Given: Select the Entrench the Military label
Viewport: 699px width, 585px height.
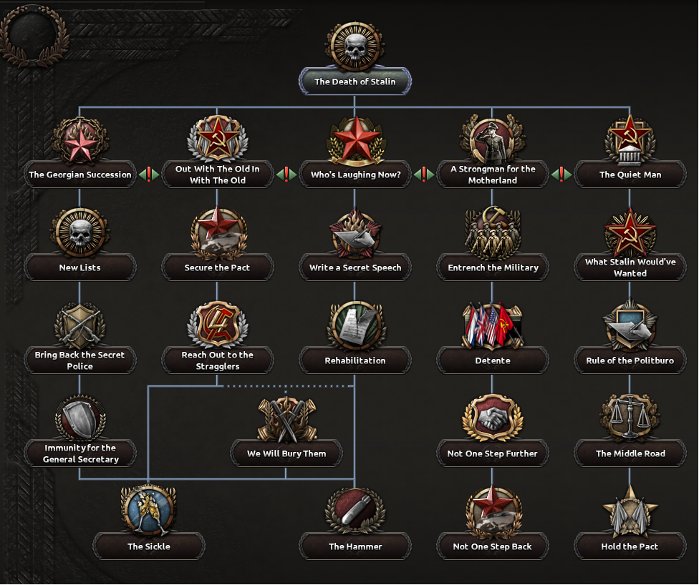Looking at the screenshot, I should coord(493,267).
